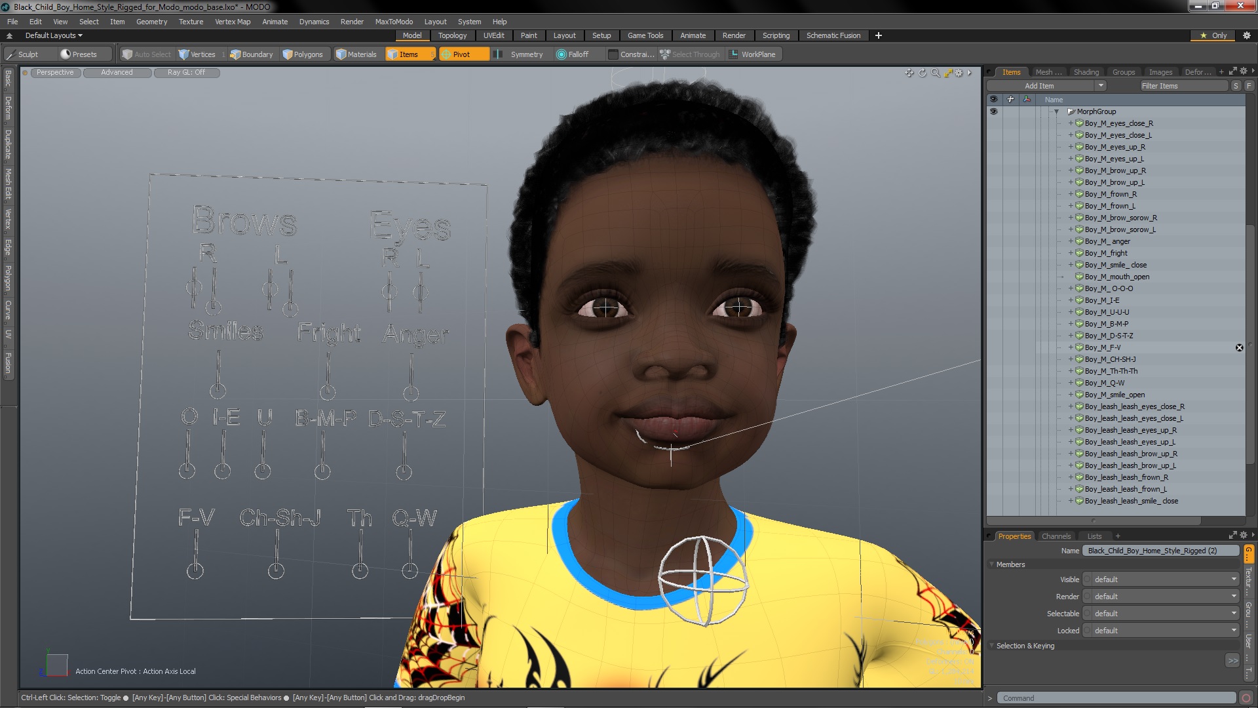
Task: Click the Presets button
Action: [x=79, y=54]
